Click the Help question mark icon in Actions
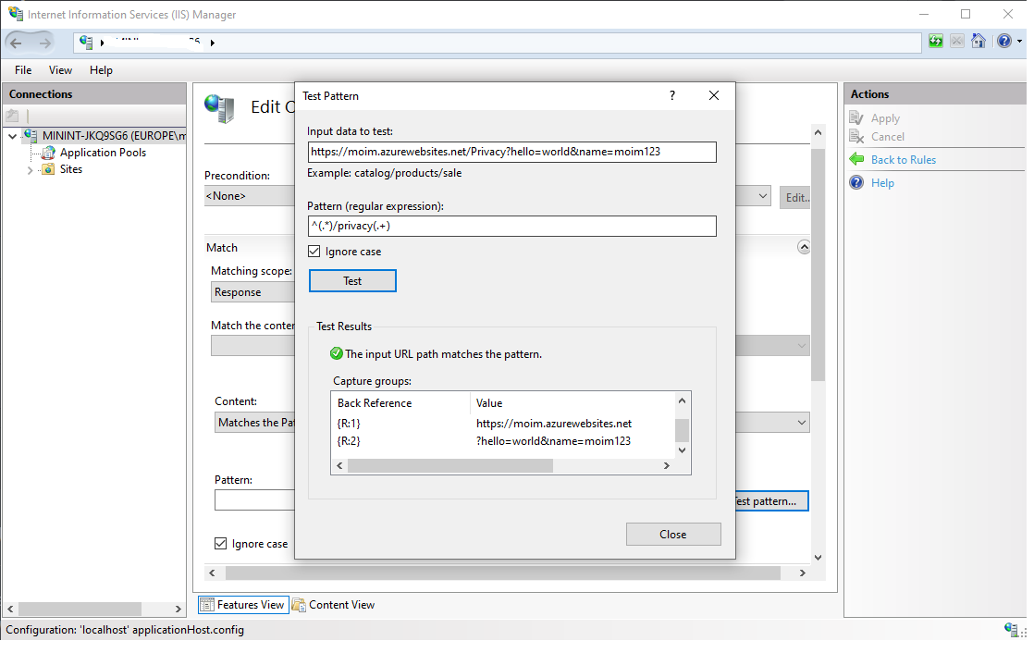This screenshot has width=1034, height=653. coord(856,183)
